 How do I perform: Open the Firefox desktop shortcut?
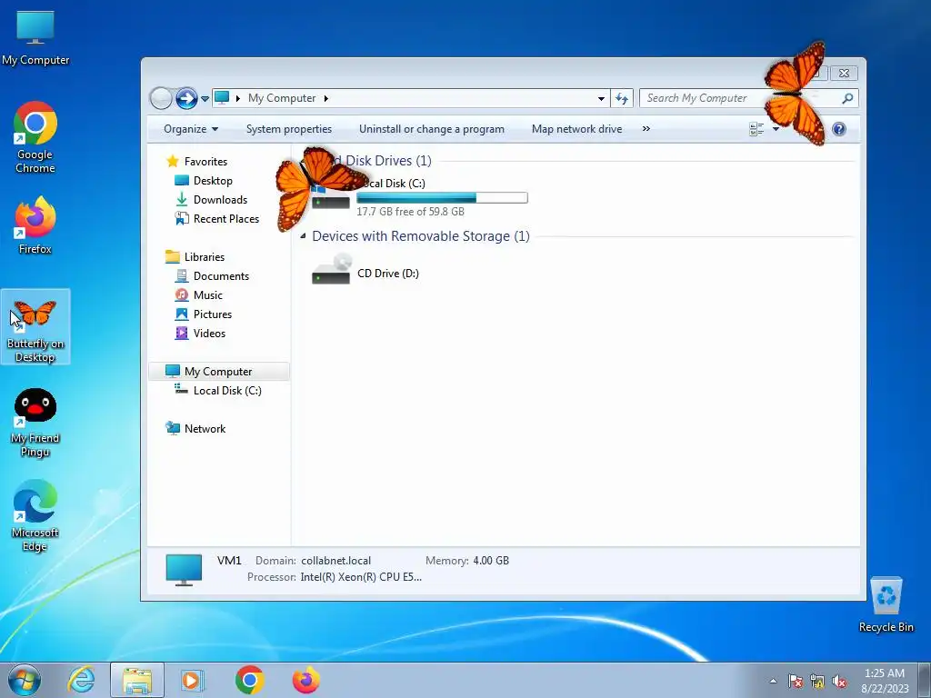(35, 225)
